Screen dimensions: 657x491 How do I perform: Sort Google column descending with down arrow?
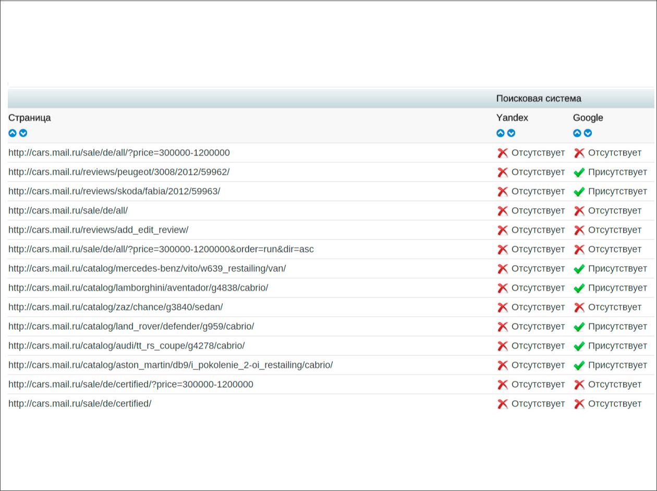click(588, 133)
